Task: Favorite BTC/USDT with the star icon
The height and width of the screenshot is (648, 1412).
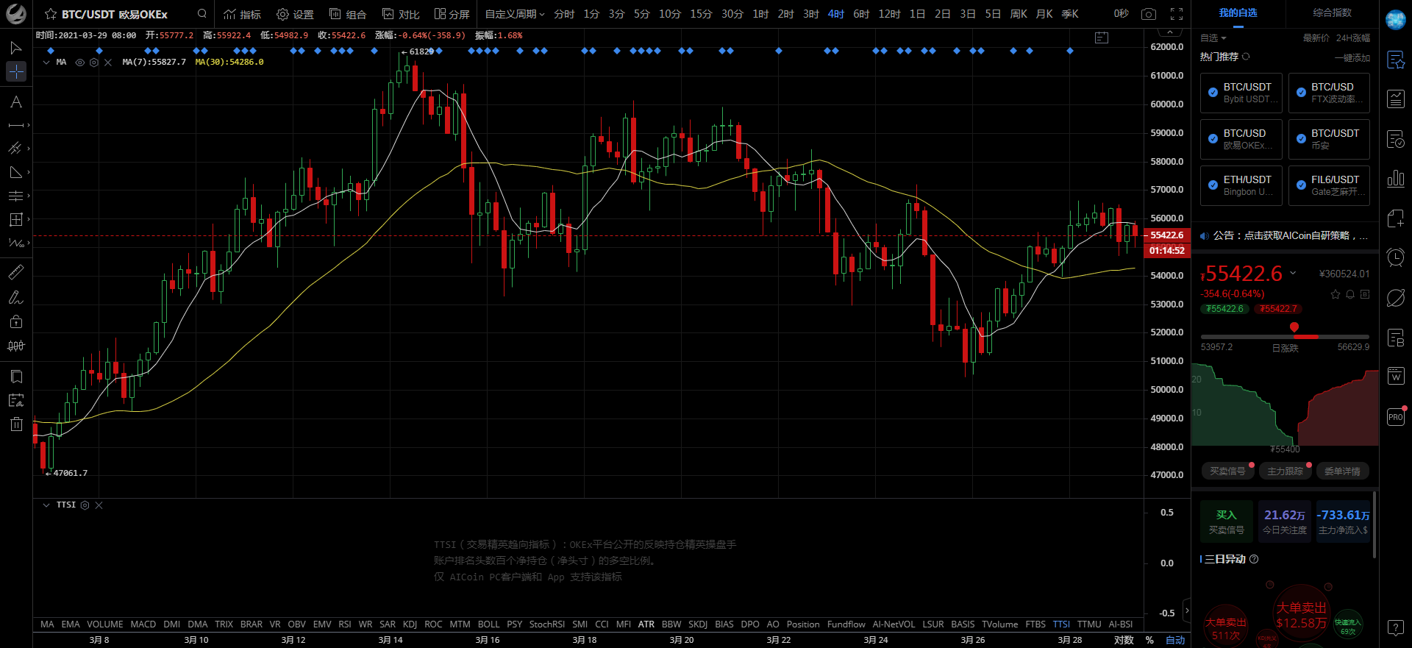Action: 50,14
